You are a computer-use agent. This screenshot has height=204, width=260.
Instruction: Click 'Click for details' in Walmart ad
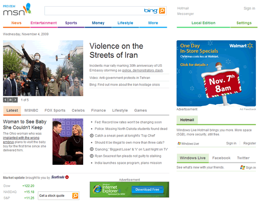coord(194,65)
